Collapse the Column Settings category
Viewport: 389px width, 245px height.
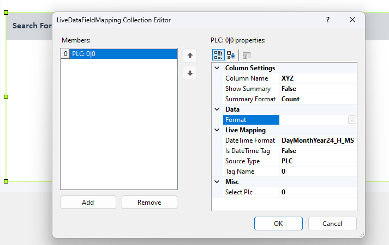pos(217,68)
